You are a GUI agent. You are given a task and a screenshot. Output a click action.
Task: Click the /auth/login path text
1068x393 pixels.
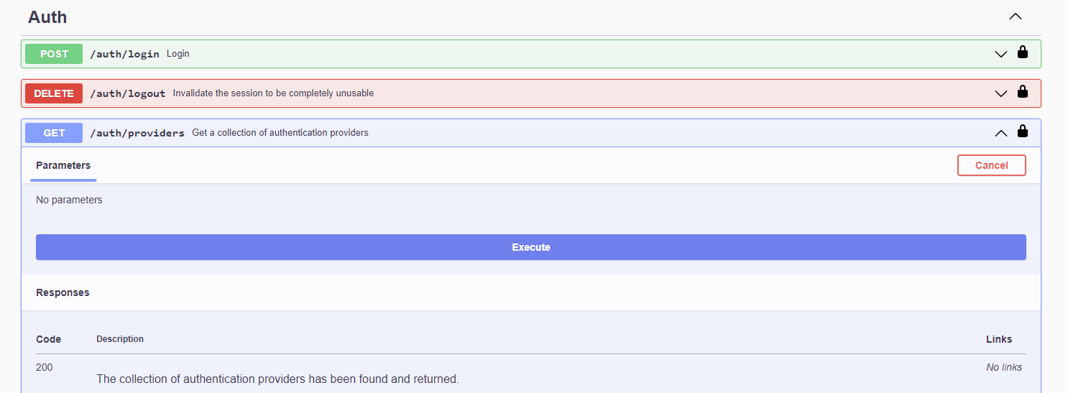coord(124,54)
